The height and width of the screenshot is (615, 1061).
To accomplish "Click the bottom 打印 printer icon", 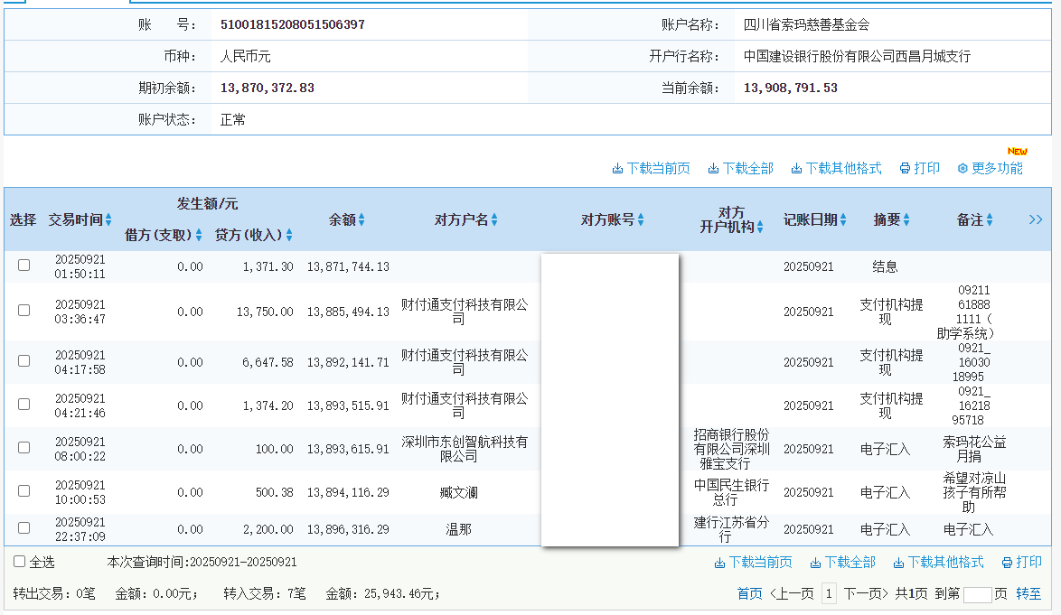I will click(x=1006, y=562).
